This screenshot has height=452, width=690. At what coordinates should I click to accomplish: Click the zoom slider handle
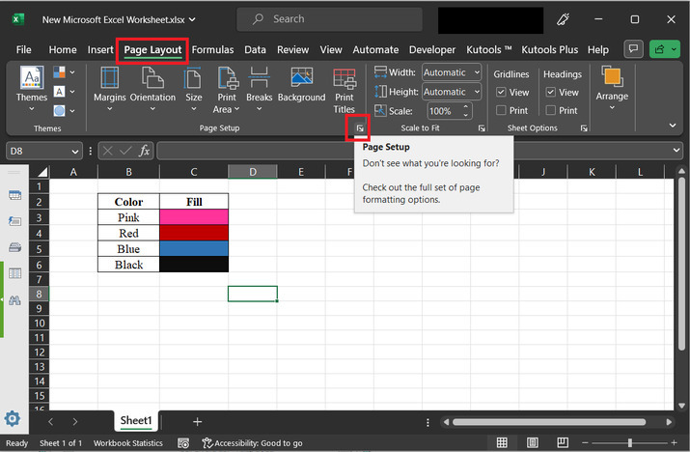(x=630, y=442)
